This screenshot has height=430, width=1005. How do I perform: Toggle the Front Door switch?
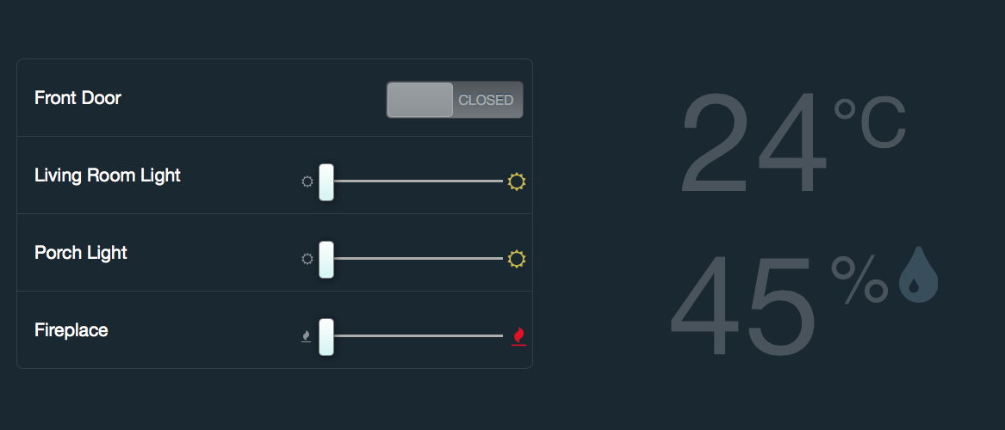point(454,100)
